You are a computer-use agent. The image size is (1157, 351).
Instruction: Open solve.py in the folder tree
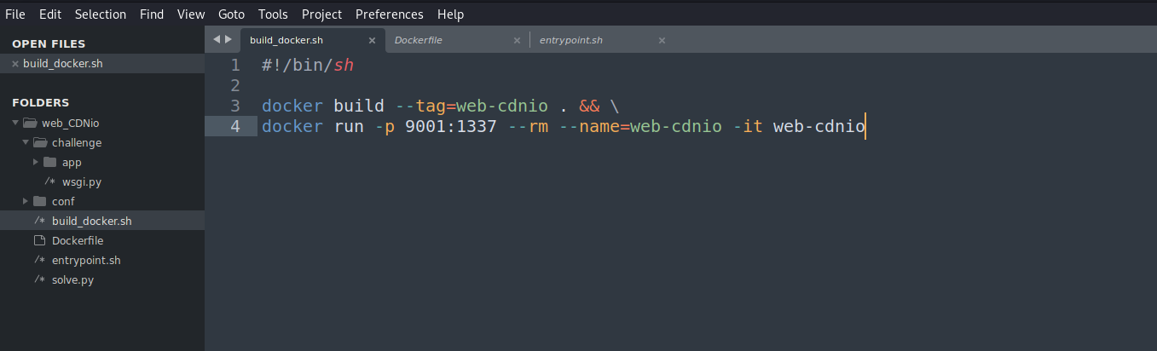click(72, 280)
